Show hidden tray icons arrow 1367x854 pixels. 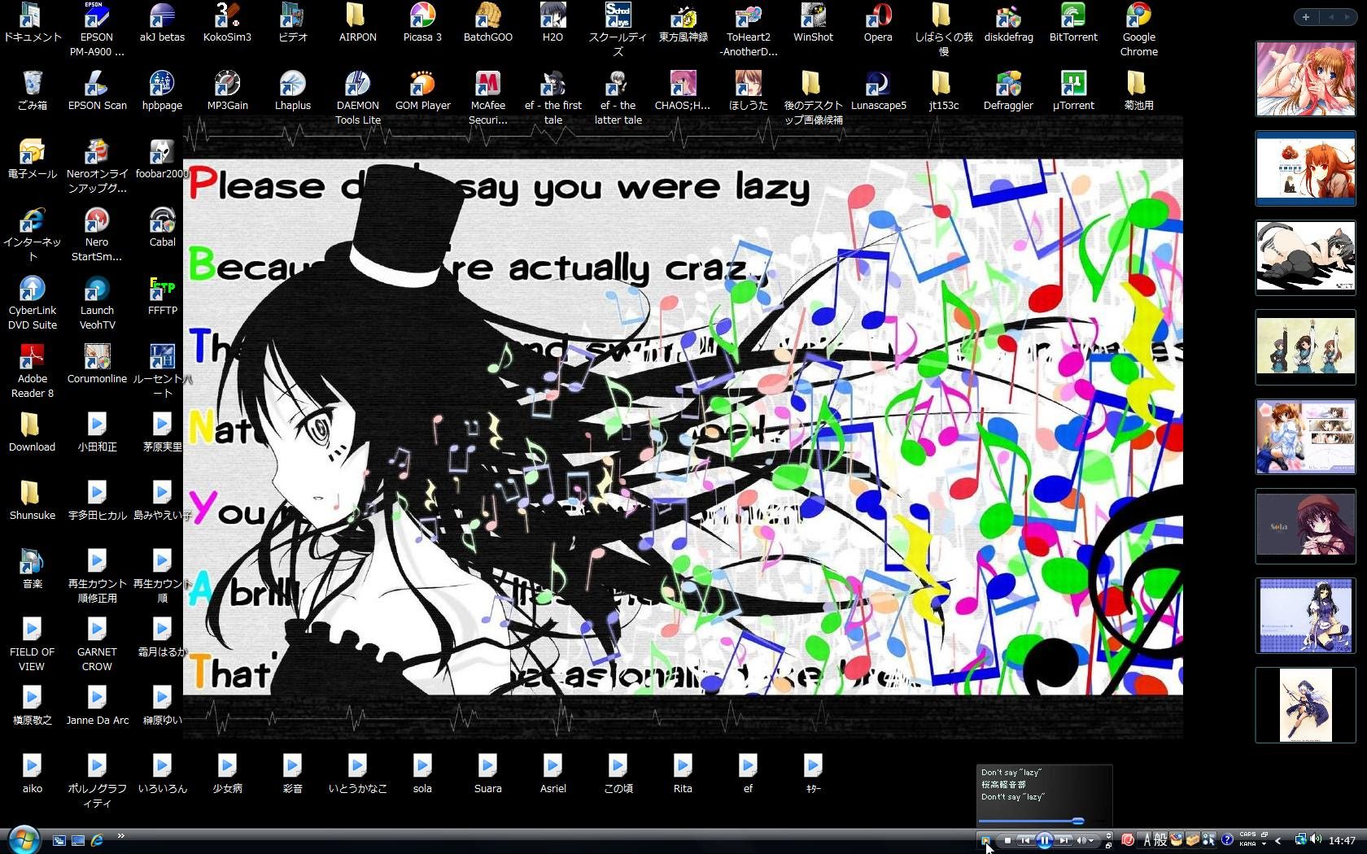[1278, 841]
